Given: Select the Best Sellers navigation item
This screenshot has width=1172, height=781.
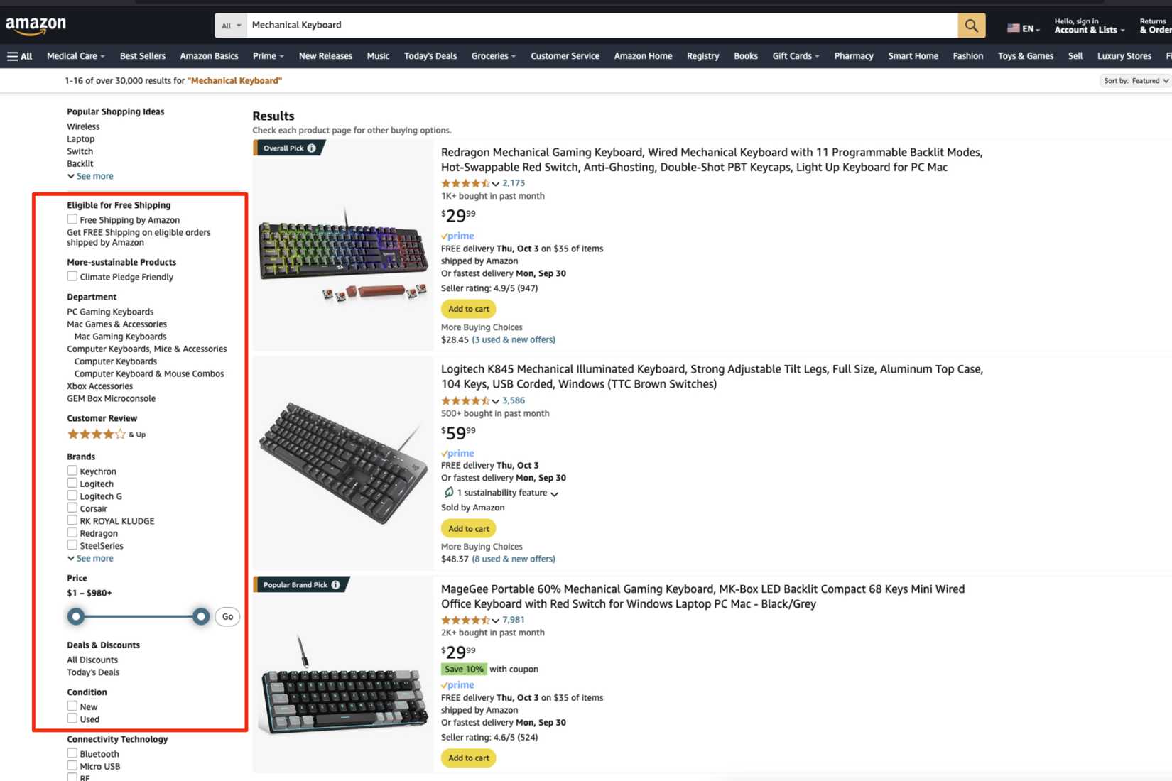Looking at the screenshot, I should tap(142, 55).
